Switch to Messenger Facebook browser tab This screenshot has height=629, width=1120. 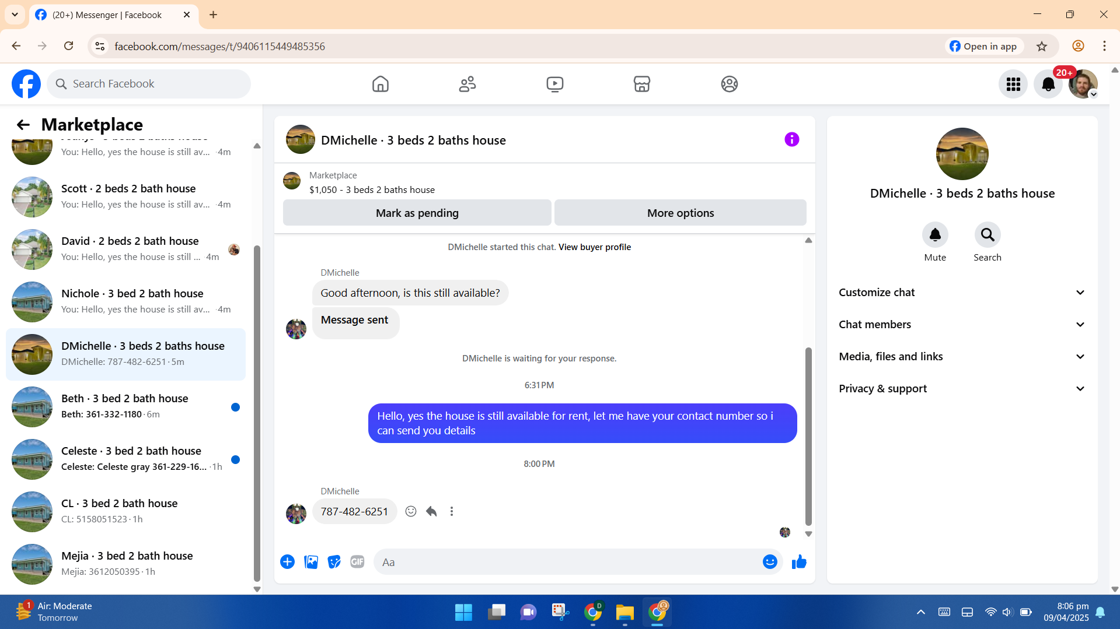pos(114,15)
